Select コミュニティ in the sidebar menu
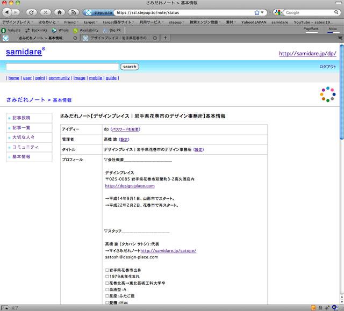This screenshot has height=311, width=344. pos(25,147)
